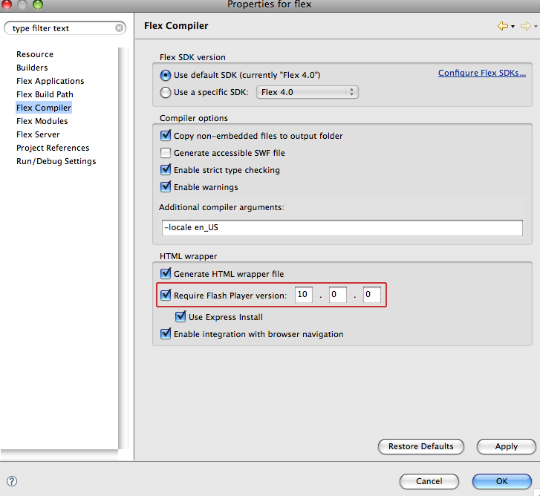Open the Configure Flex SDKs link
The image size is (540, 496).
tap(482, 73)
